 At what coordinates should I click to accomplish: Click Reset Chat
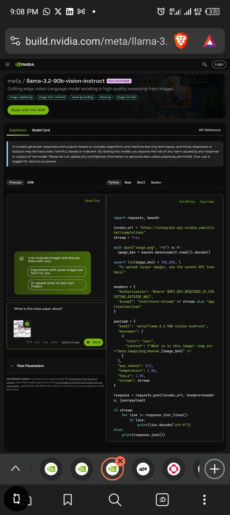pos(92,201)
